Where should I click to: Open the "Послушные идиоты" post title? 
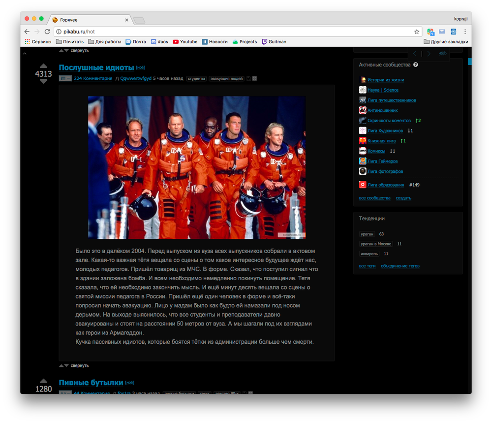96,67
